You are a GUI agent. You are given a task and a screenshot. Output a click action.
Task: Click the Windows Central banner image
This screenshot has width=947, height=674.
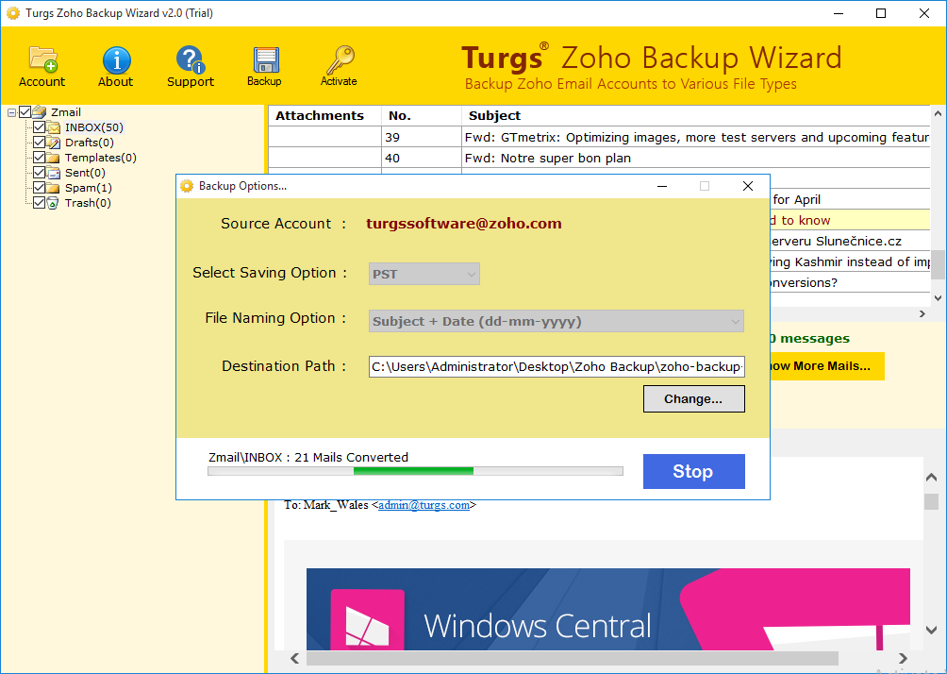[x=608, y=609]
